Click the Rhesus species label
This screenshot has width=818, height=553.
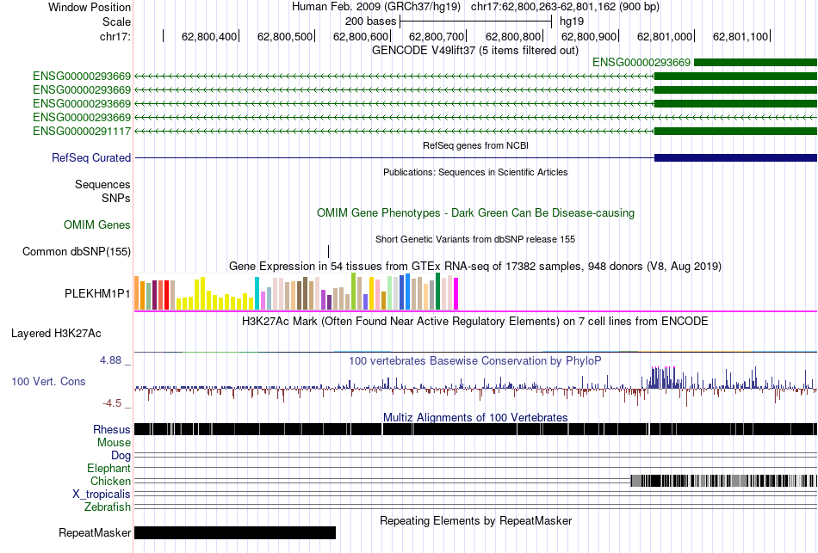point(112,429)
